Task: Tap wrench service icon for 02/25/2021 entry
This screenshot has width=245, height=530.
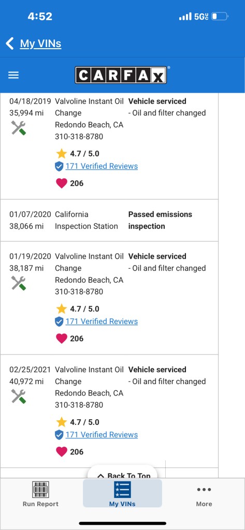Action: (19, 396)
